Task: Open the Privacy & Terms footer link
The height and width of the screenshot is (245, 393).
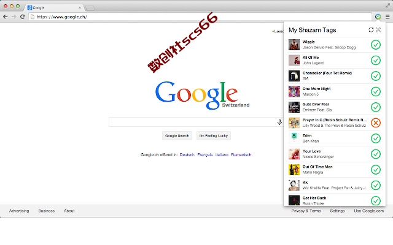Action: point(306,211)
